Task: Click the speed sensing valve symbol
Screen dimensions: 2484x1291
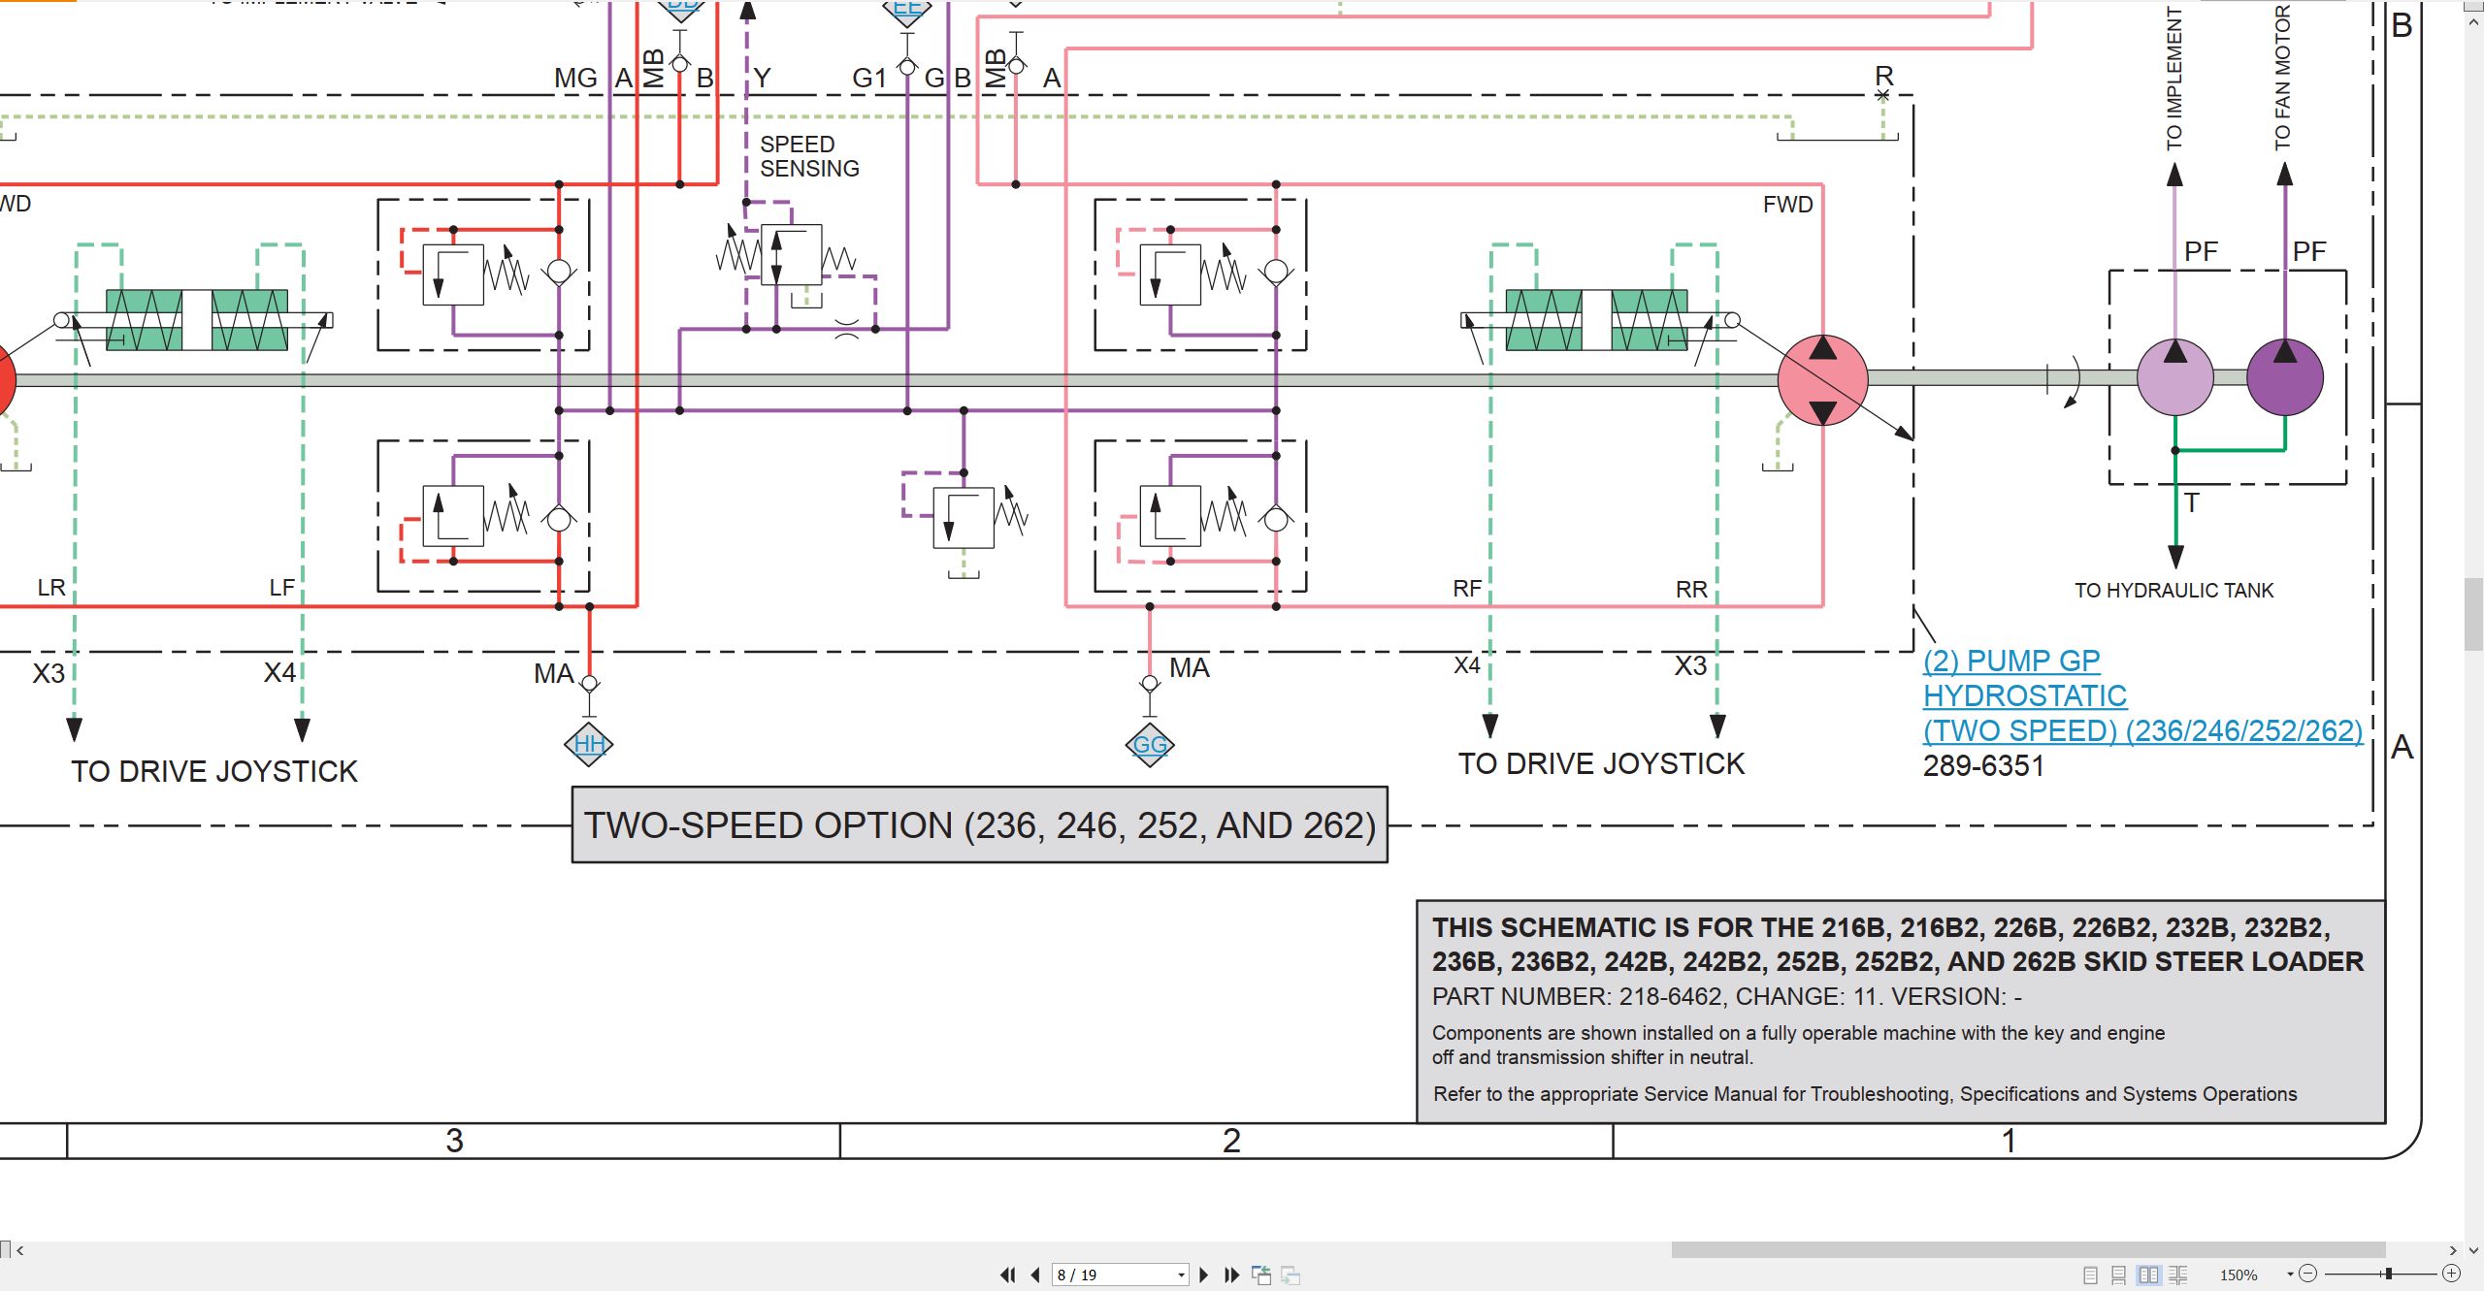Action: [791, 255]
